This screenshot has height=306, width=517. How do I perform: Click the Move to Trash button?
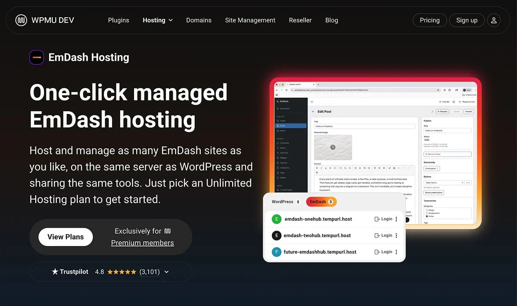pos(447,154)
